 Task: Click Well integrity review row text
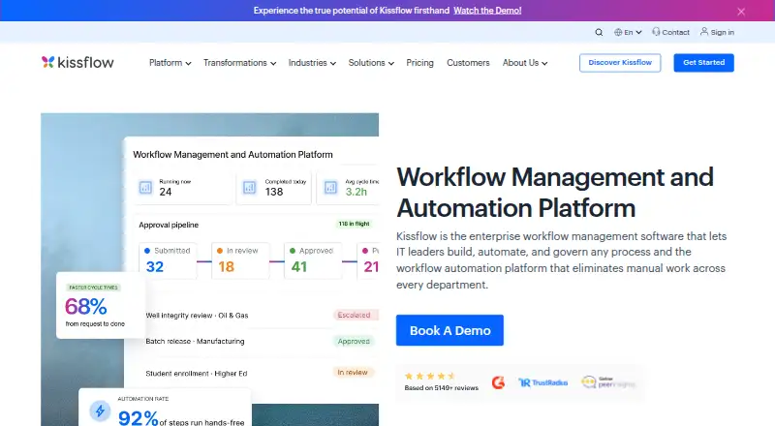[197, 316]
